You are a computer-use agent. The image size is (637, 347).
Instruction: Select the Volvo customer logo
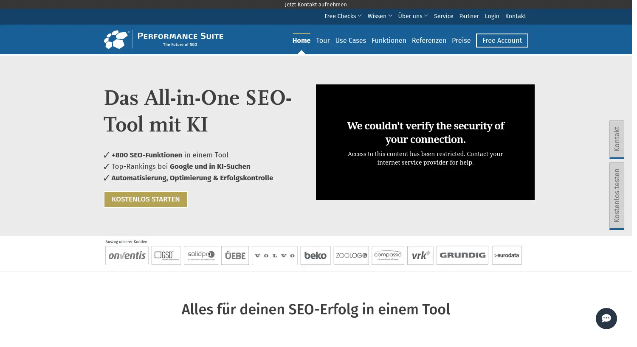click(274, 255)
